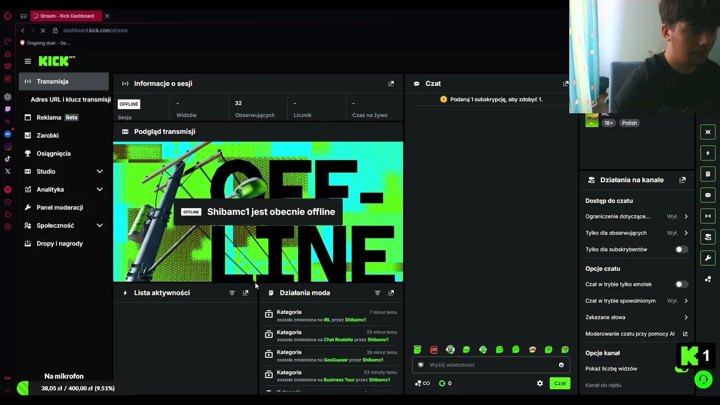
Task: Click the green Czat send button
Action: 560,384
